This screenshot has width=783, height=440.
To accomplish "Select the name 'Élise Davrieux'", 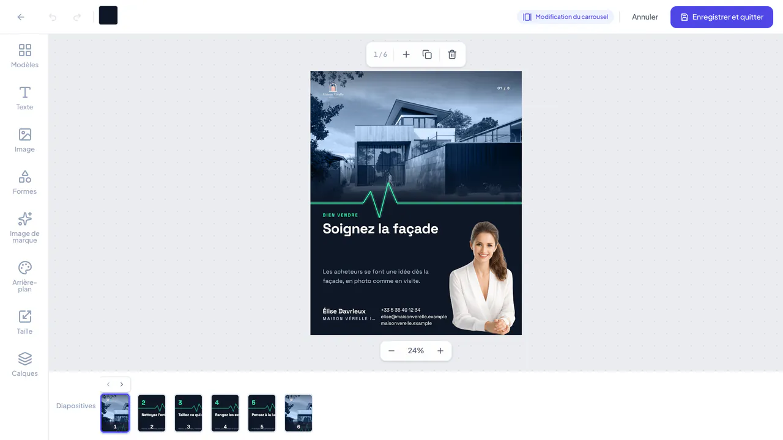I will (344, 311).
